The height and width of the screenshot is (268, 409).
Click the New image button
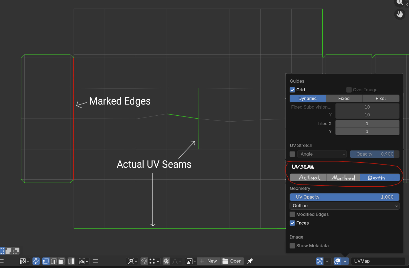209,261
